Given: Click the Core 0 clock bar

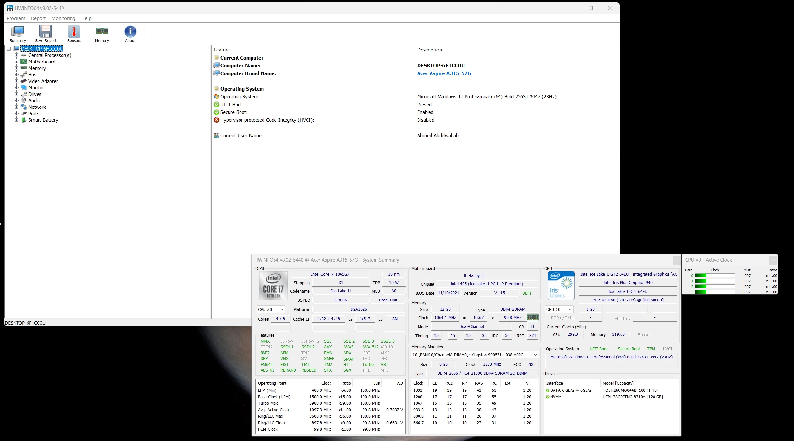Looking at the screenshot, I should (x=715, y=276).
